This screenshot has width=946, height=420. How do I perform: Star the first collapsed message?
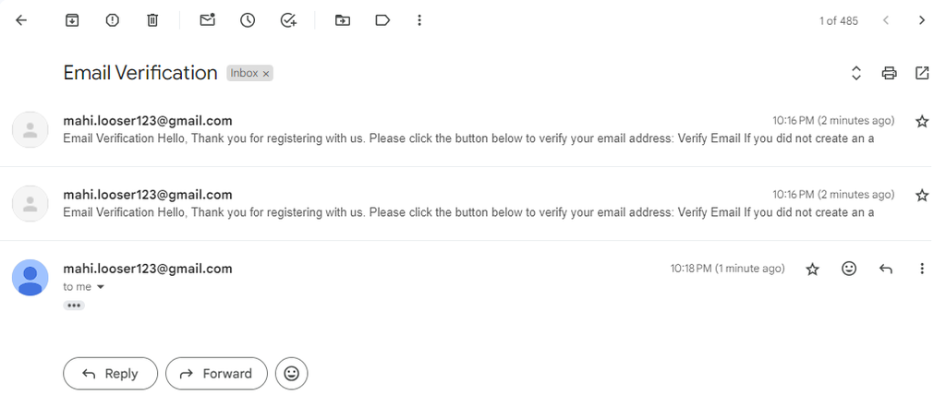(921, 121)
